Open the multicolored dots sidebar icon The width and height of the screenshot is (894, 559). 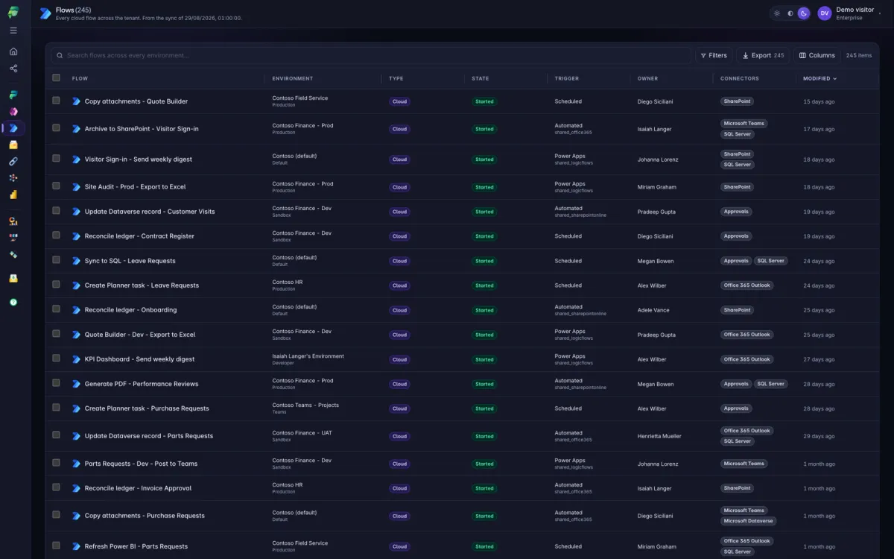pyautogui.click(x=13, y=178)
